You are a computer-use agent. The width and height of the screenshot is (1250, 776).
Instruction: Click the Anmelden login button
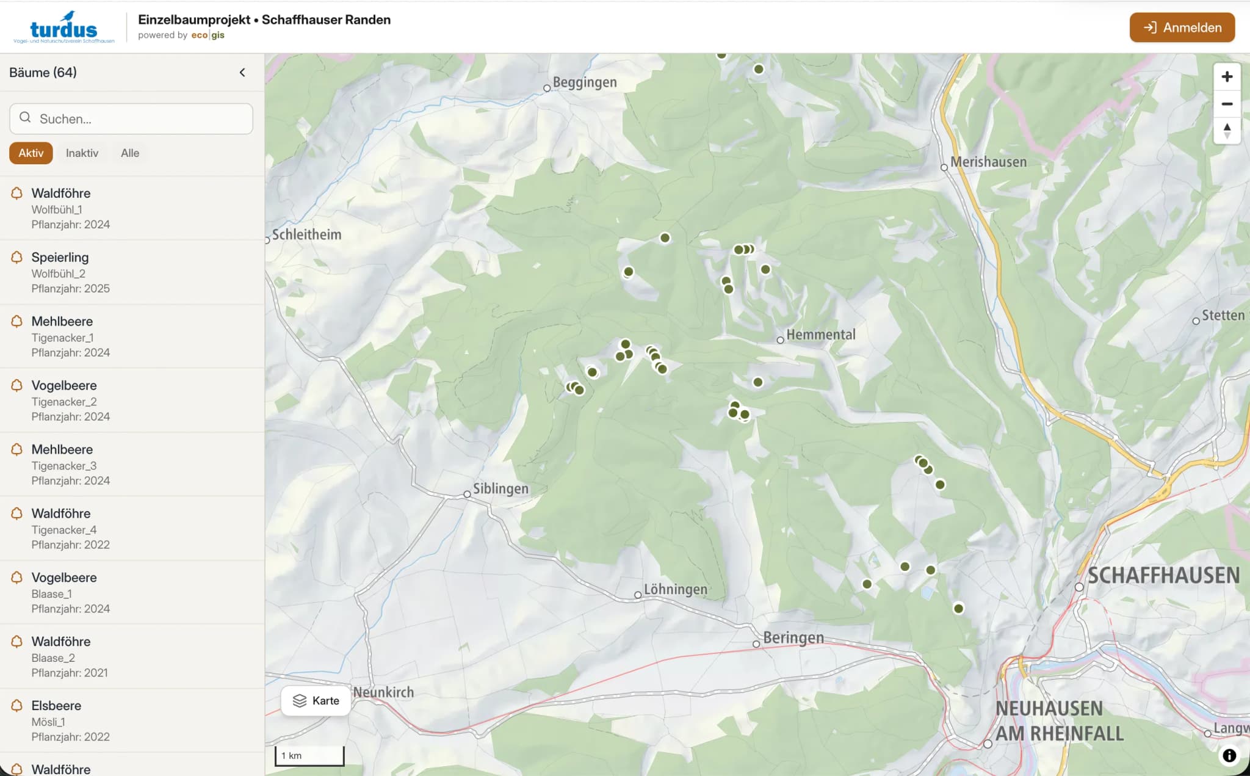1182,27
